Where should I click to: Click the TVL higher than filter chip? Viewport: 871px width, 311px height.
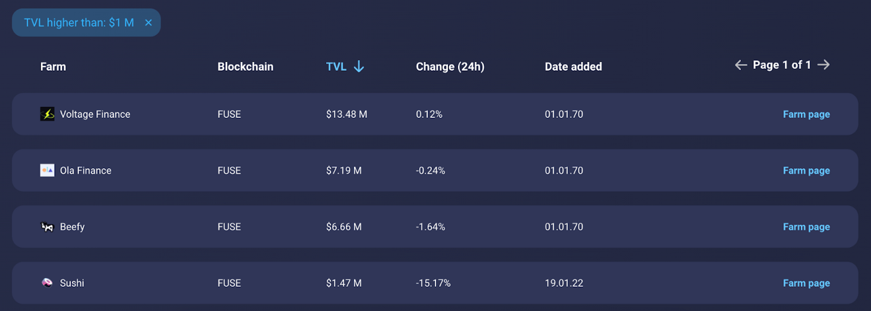(x=79, y=23)
